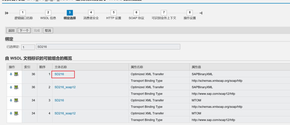Open SD216_soap12 link in order 2 row
Image resolution: width=290 pixels, height=125 pixels.
point(65,87)
